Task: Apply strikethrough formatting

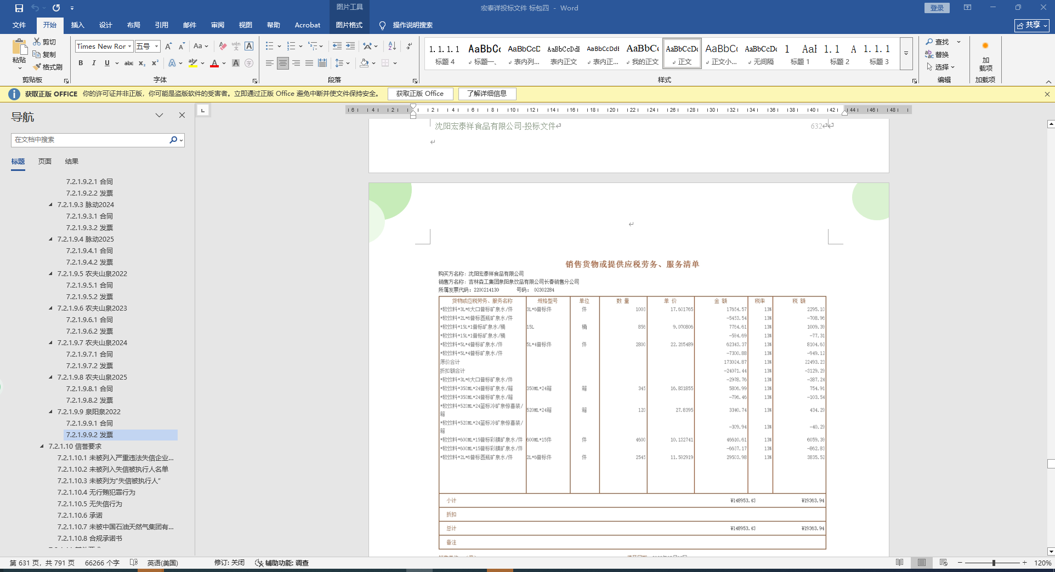Action: point(129,64)
